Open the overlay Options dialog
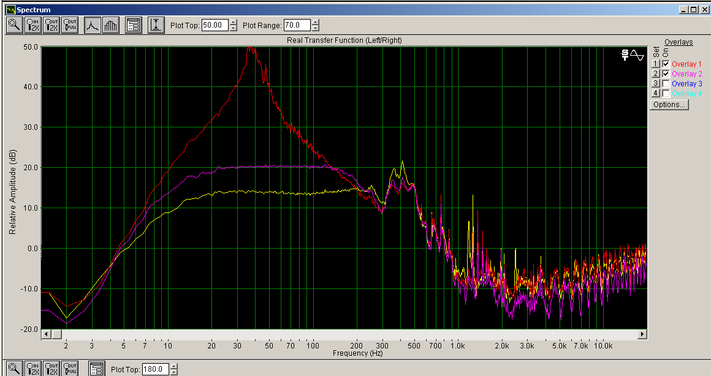The height and width of the screenshot is (376, 711). point(669,105)
